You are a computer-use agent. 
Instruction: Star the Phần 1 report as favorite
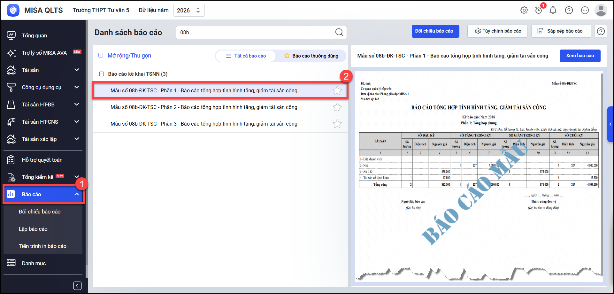click(337, 91)
